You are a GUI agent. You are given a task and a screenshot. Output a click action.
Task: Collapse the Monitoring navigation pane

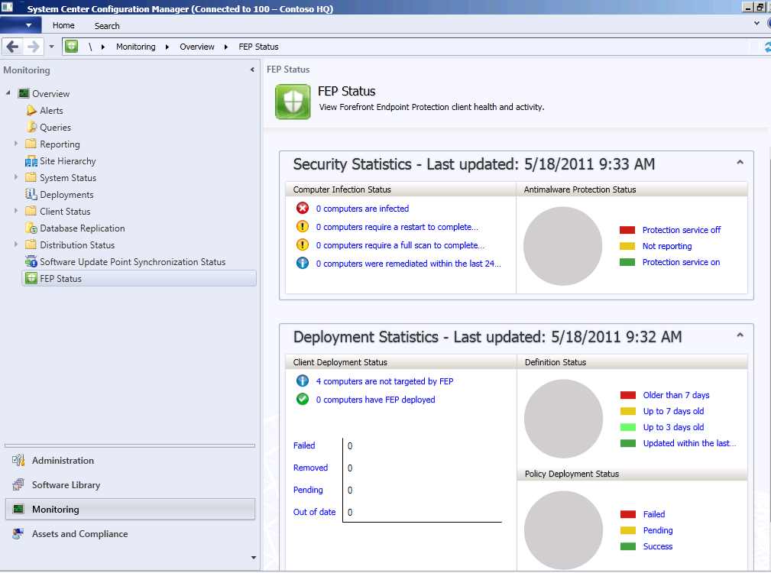point(252,70)
